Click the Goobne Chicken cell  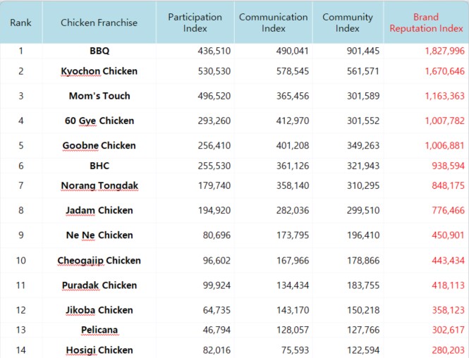point(99,146)
